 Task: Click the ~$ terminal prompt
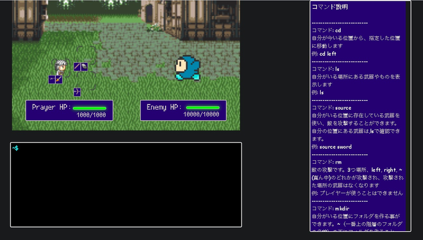[x=15, y=148]
